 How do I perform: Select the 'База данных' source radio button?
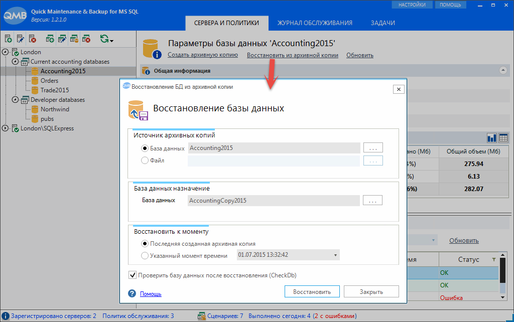[145, 148]
